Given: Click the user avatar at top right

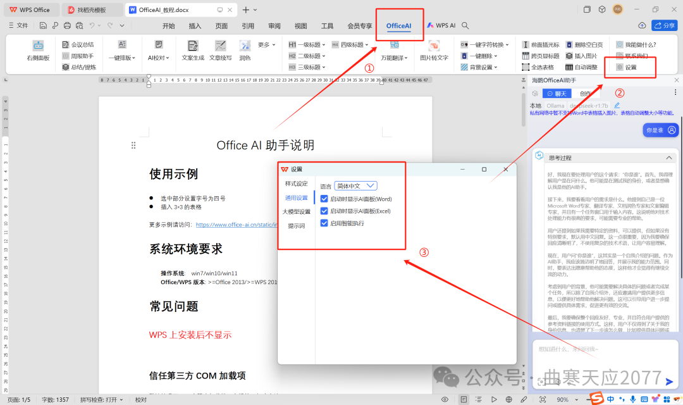Looking at the screenshot, I should pyautogui.click(x=618, y=9).
